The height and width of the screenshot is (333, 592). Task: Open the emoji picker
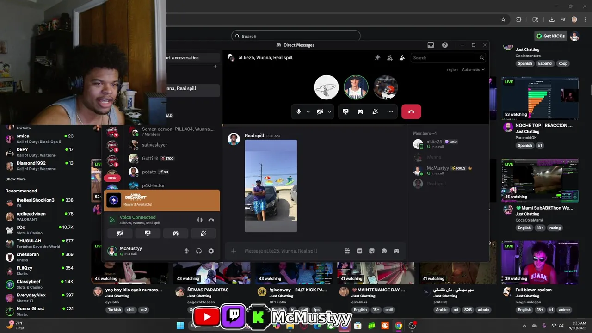(384, 251)
